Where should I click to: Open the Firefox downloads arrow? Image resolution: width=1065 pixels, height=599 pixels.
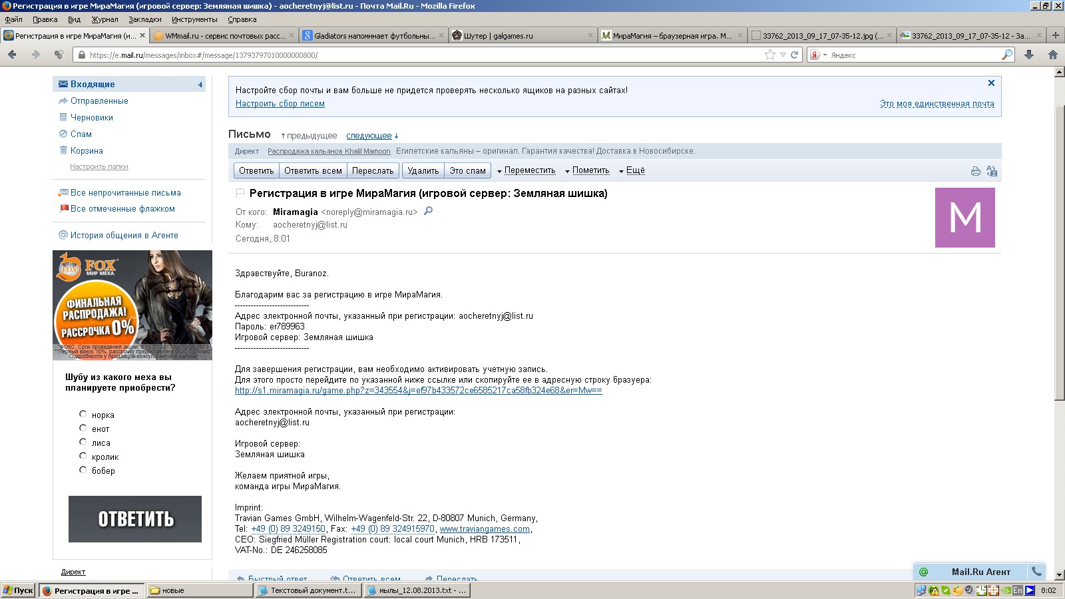click(x=1029, y=55)
